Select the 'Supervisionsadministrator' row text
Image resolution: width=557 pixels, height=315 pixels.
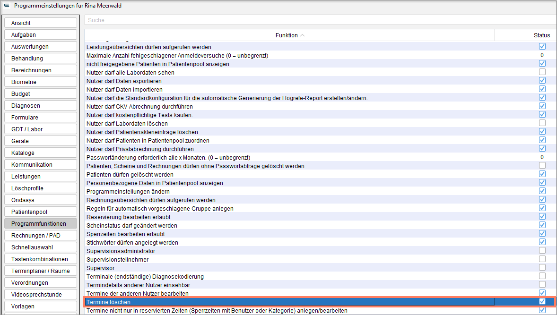(121, 251)
